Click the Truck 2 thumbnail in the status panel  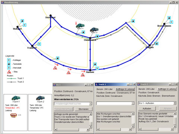coord(40,98)
